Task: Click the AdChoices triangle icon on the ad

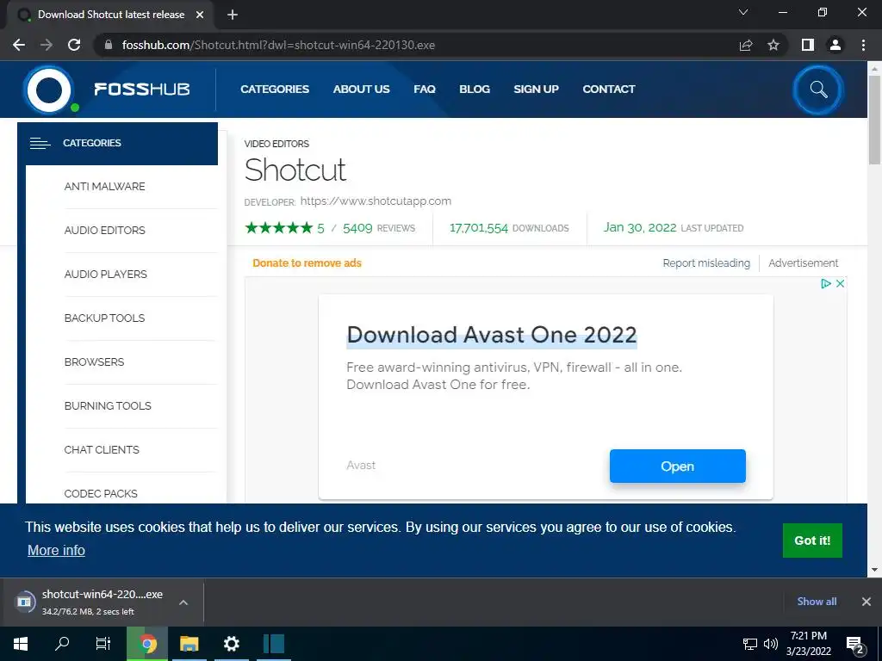Action: click(x=825, y=284)
